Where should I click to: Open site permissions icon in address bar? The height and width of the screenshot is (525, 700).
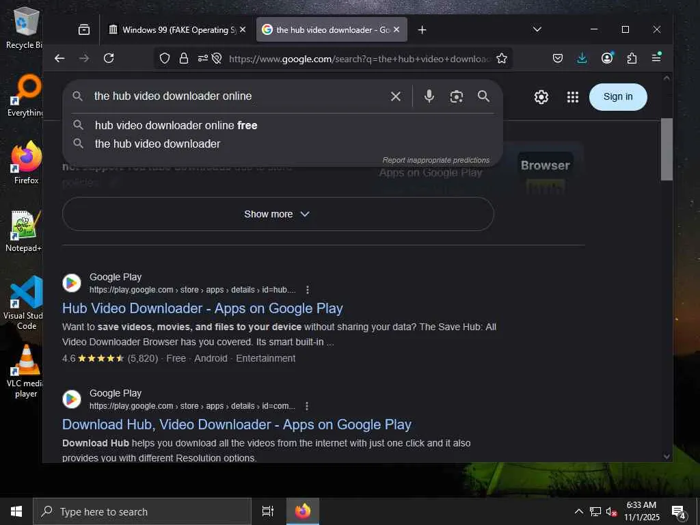(202, 59)
